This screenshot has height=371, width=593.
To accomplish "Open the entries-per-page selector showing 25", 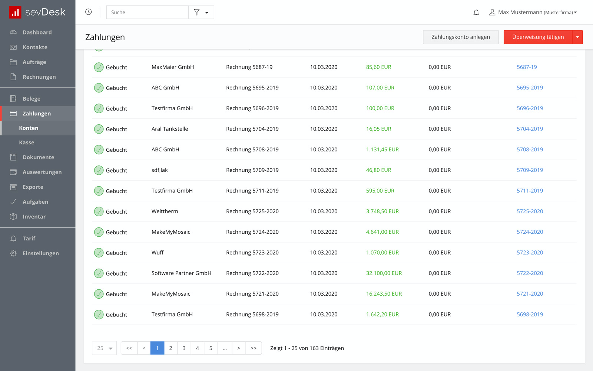I will pos(104,348).
